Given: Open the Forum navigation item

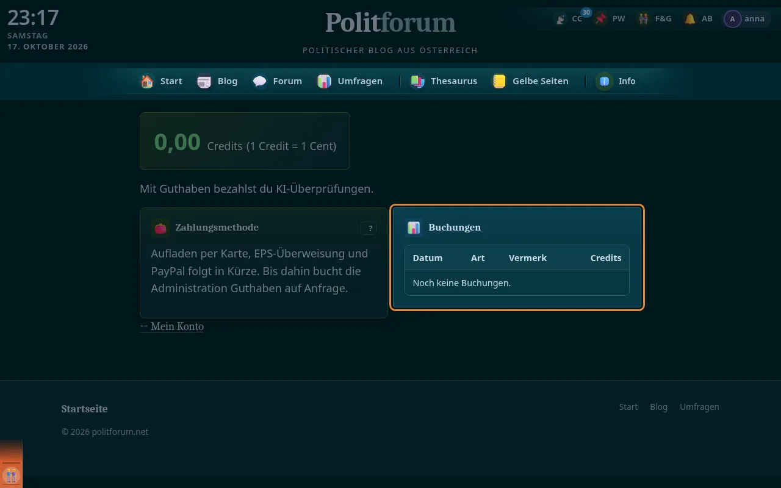Looking at the screenshot, I should (x=278, y=81).
